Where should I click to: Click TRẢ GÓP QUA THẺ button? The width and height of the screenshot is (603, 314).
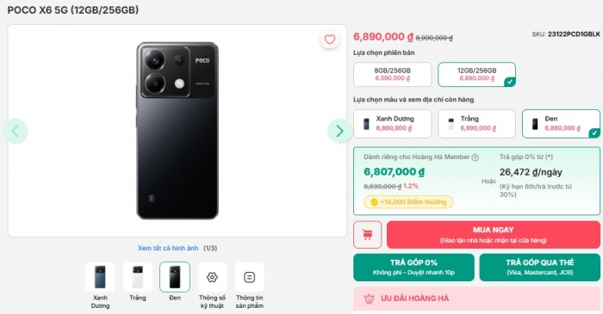(539, 268)
